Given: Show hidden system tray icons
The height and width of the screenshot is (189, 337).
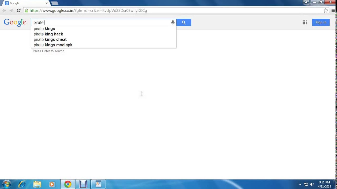Looking at the screenshot, I should point(300,184).
